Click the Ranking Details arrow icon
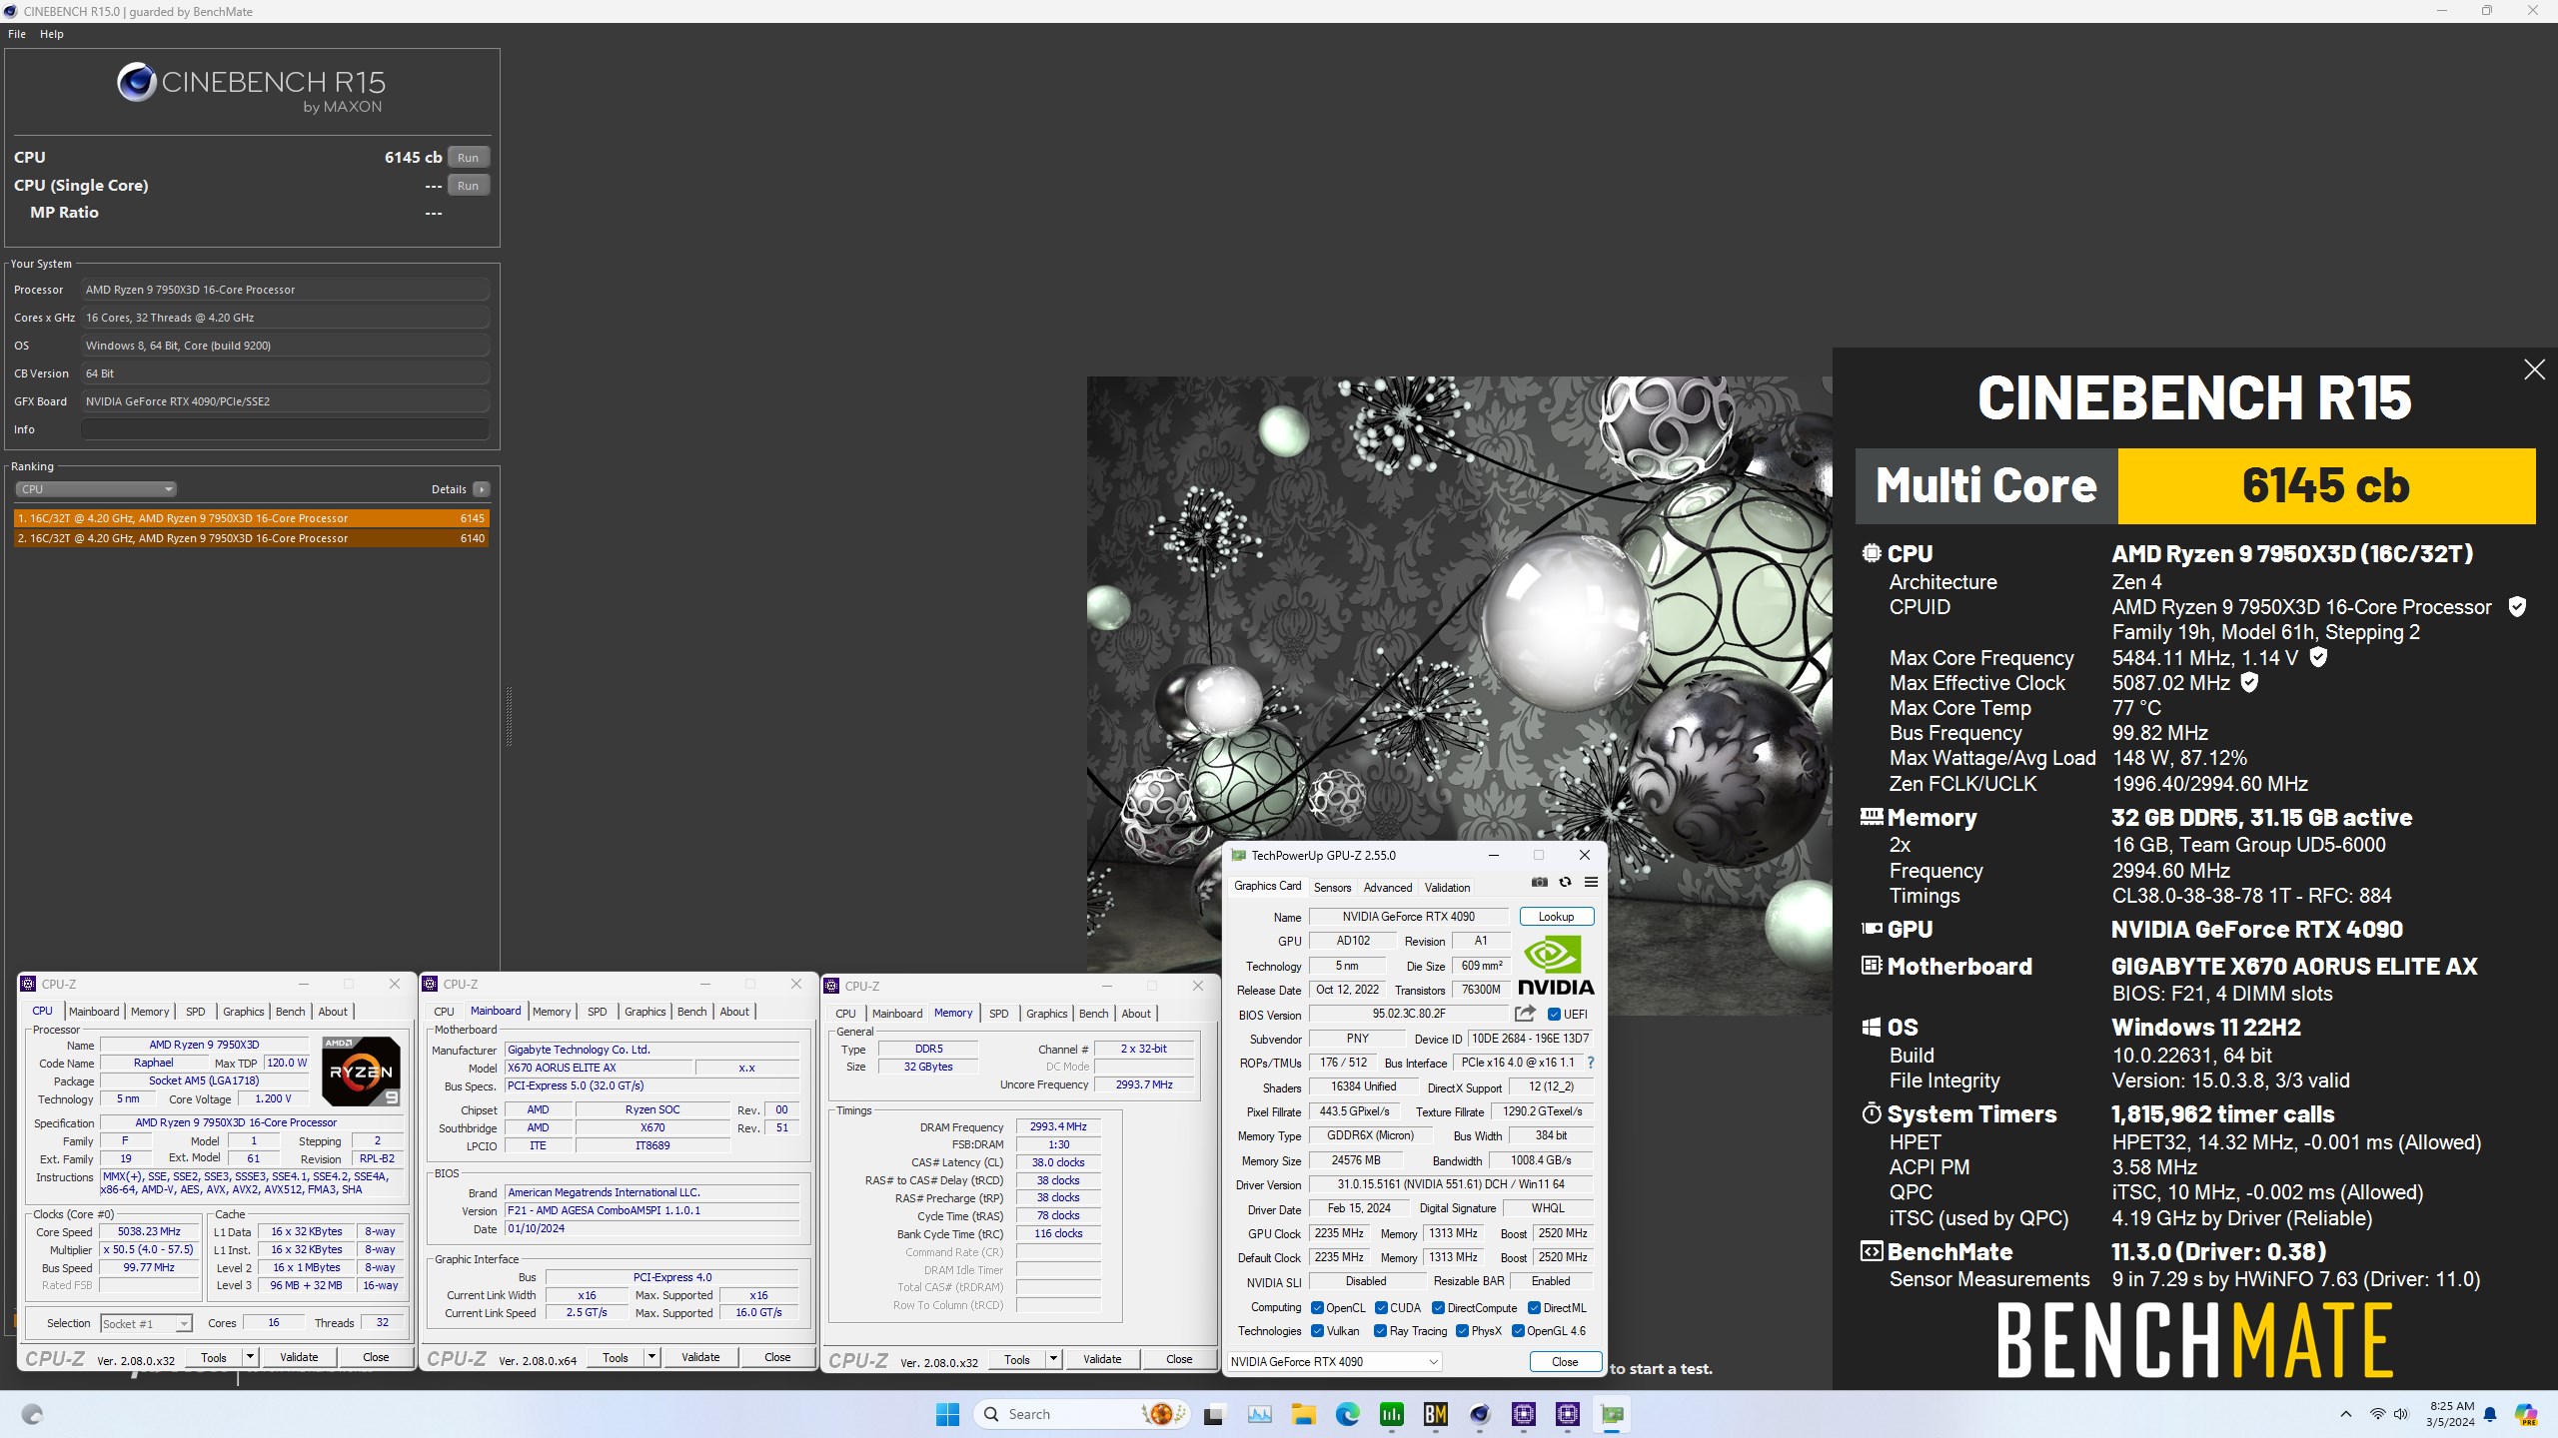 point(482,489)
